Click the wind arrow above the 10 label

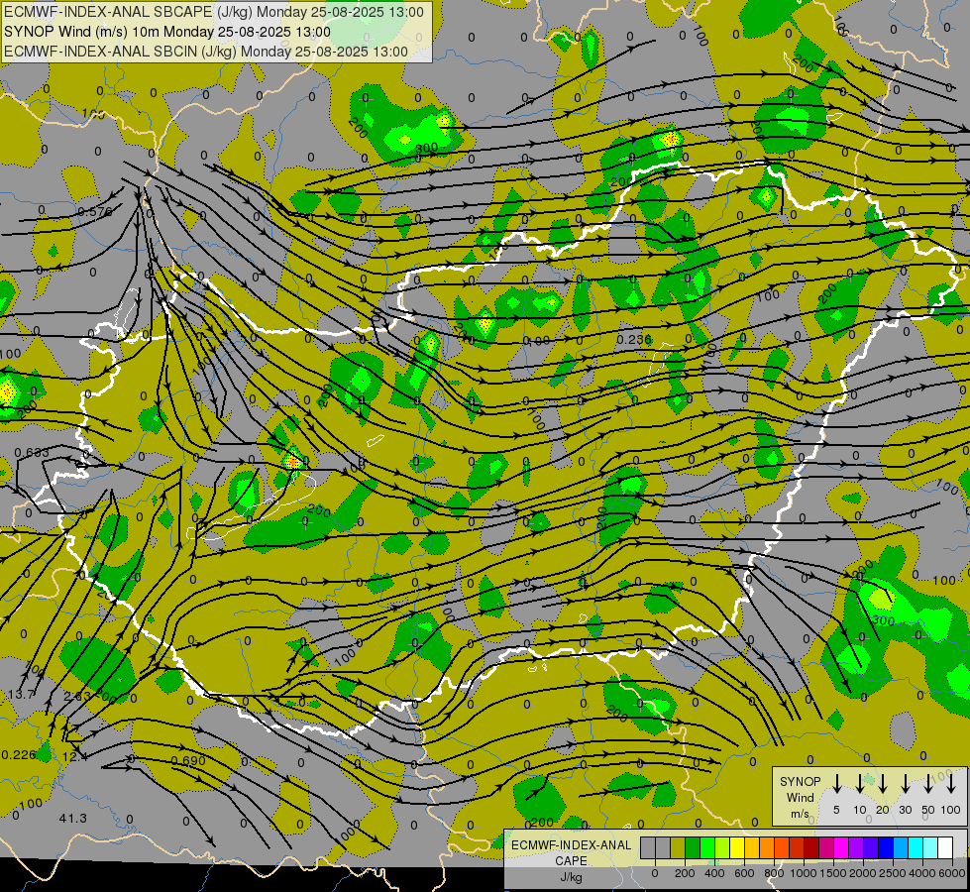click(859, 784)
